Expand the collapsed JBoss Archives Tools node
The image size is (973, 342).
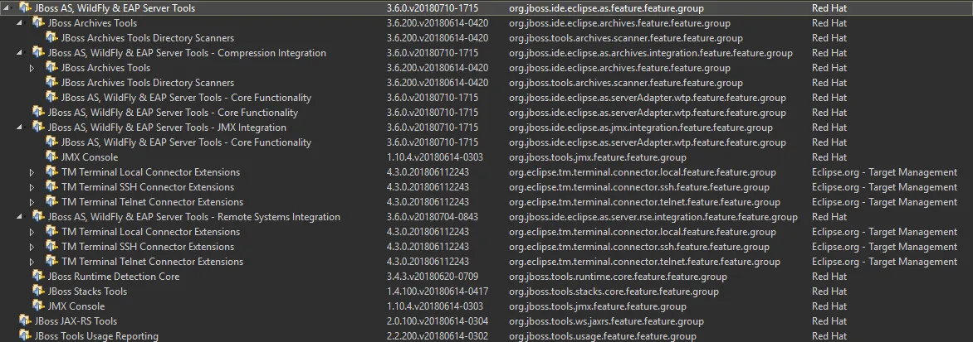(x=32, y=68)
